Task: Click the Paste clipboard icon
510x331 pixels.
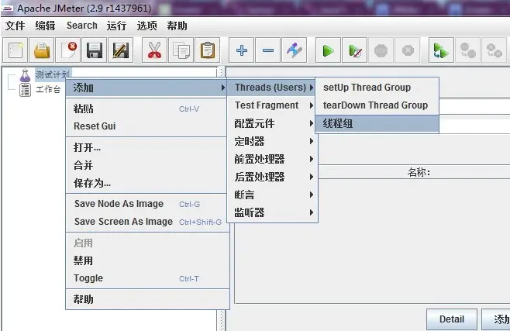Action: tap(207, 50)
